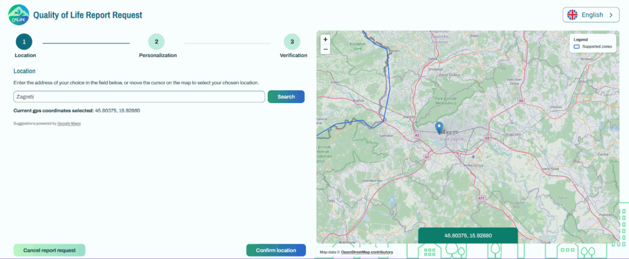629x259 pixels.
Task: Focus the address input containing Zagreb
Action: coord(139,97)
